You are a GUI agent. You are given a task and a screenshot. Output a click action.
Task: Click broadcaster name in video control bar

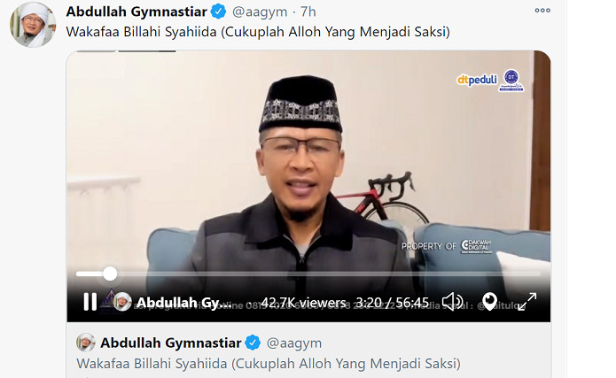tap(184, 303)
